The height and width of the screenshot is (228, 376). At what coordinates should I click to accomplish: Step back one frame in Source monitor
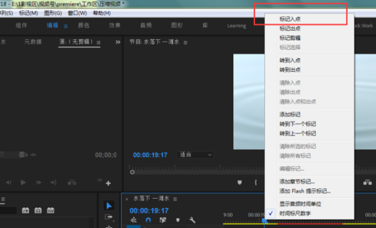pyautogui.click(x=8, y=182)
